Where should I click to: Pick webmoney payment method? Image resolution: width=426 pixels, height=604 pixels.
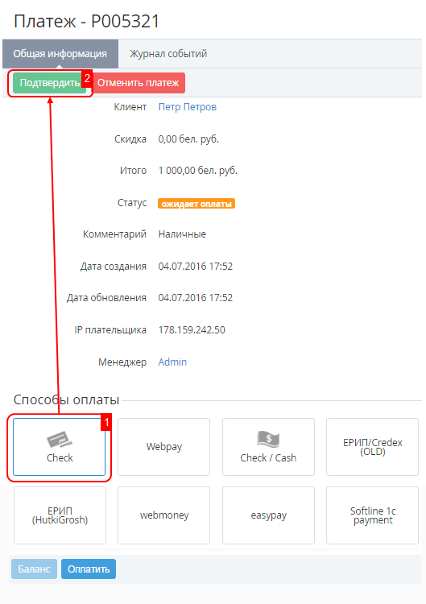[x=163, y=515]
